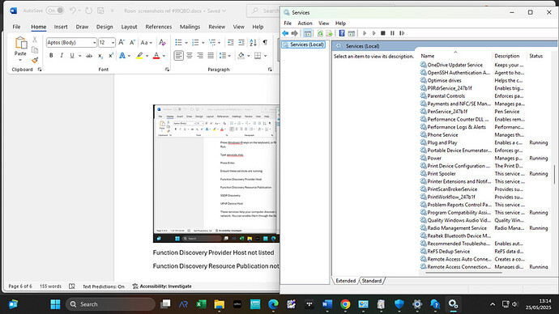This screenshot has width=559, height=314.
Task: Show paragraph marks with the pilcrow icon
Action: coord(265,42)
